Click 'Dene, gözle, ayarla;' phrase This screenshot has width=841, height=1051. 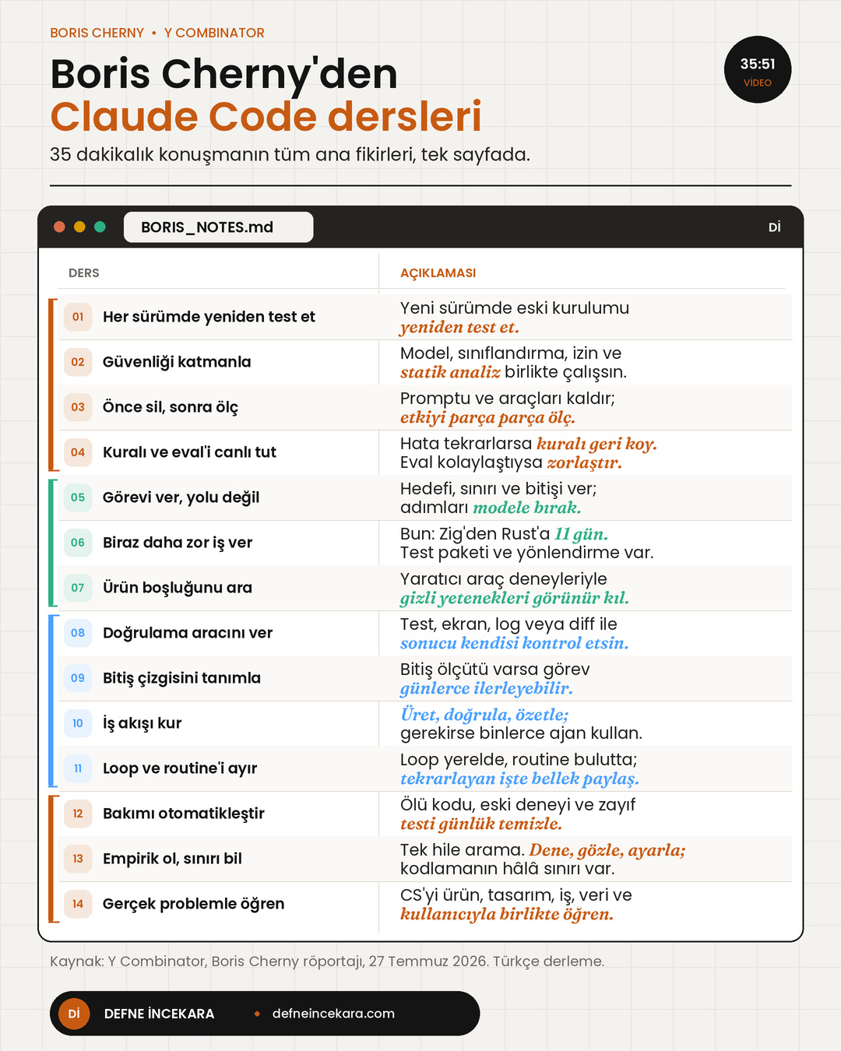[607, 851]
